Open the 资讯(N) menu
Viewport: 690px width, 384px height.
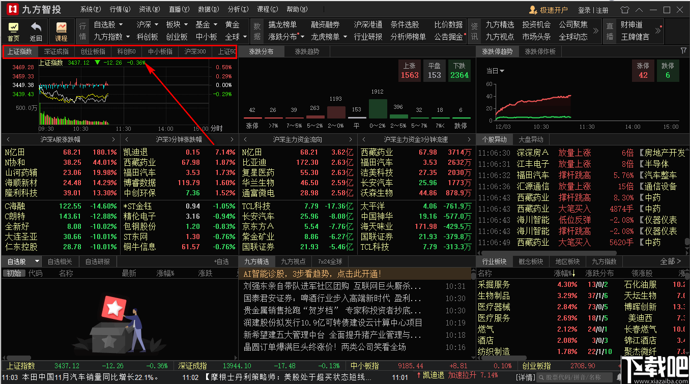[150, 10]
